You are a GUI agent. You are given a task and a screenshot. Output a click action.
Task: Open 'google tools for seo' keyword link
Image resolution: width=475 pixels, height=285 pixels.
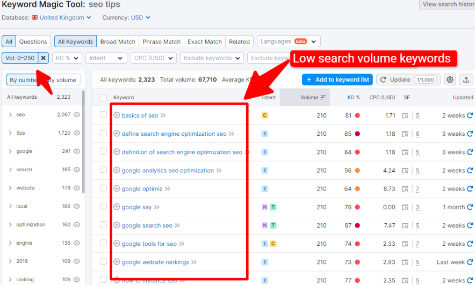pyautogui.click(x=149, y=244)
